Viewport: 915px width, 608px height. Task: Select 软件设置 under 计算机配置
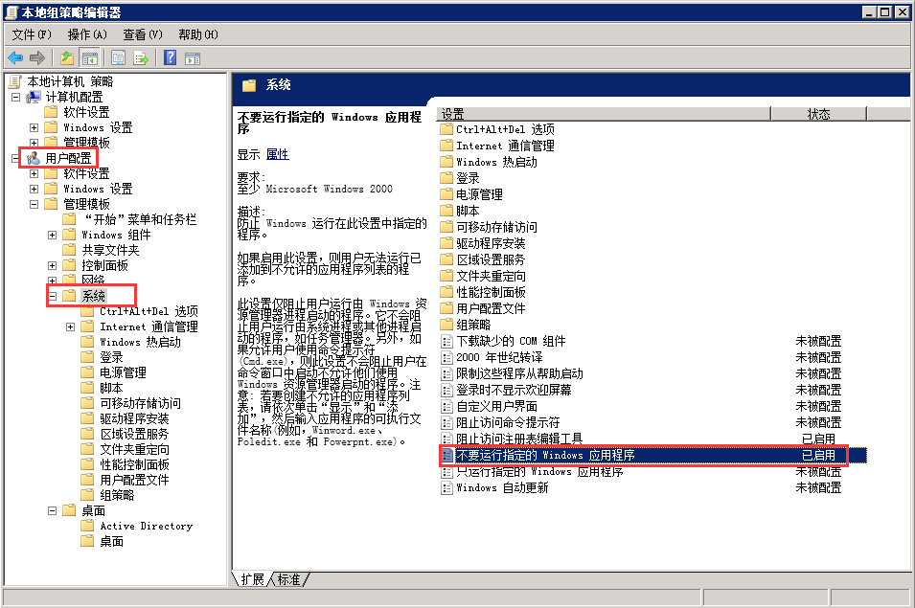86,112
